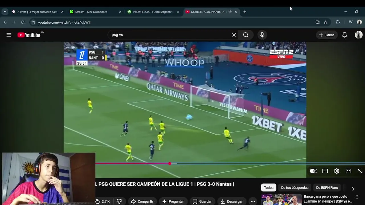Reload the current page
The height and width of the screenshot is (205, 365).
(x=23, y=22)
